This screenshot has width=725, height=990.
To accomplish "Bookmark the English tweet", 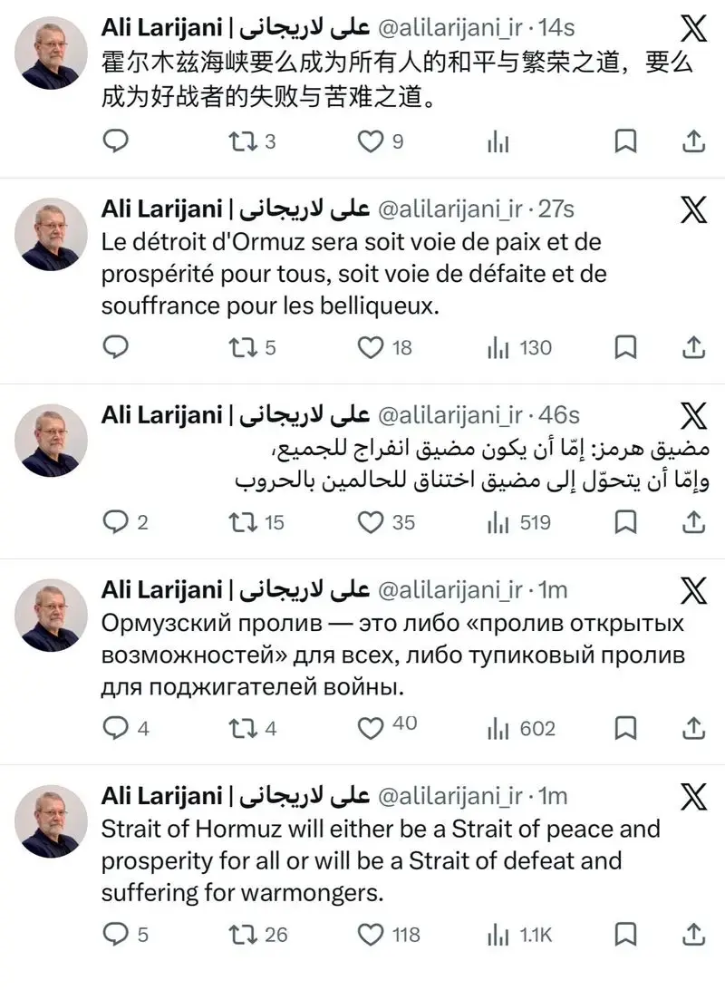I will click(625, 935).
